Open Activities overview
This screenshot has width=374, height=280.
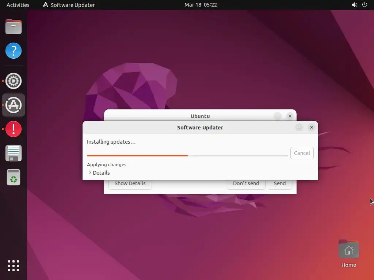[18, 5]
